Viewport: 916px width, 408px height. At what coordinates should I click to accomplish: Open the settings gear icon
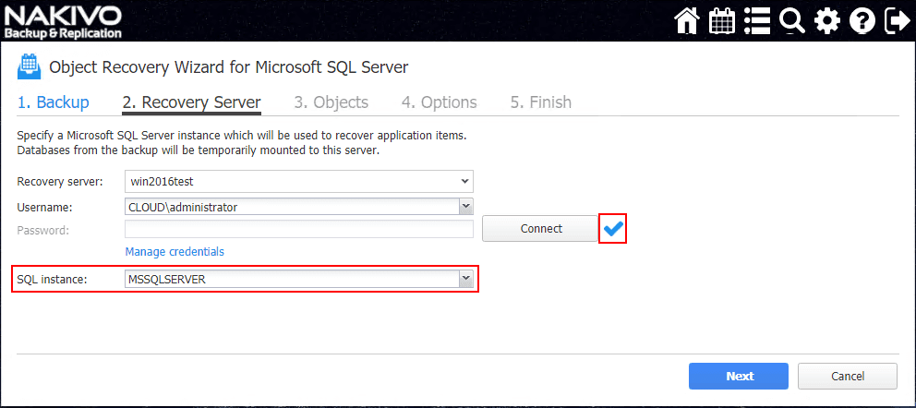click(827, 20)
